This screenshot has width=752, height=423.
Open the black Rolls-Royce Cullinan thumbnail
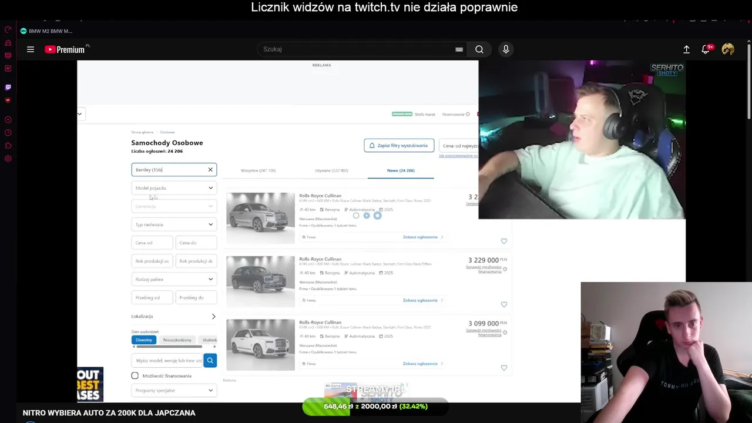(260, 281)
